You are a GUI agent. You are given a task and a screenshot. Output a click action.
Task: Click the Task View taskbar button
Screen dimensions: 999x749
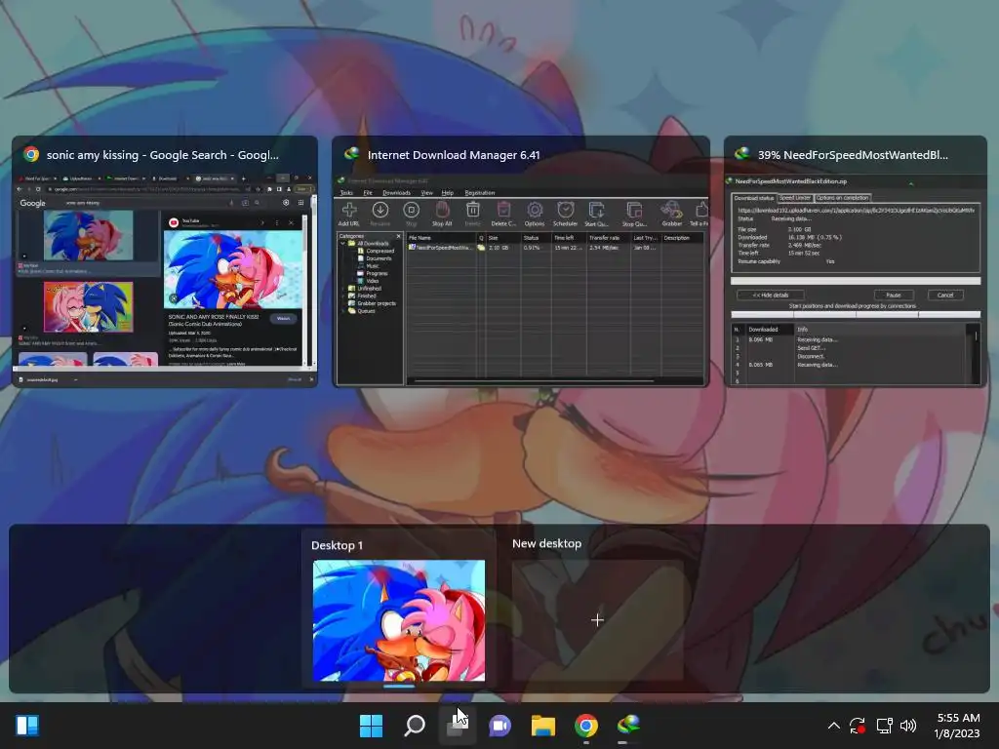pos(457,726)
